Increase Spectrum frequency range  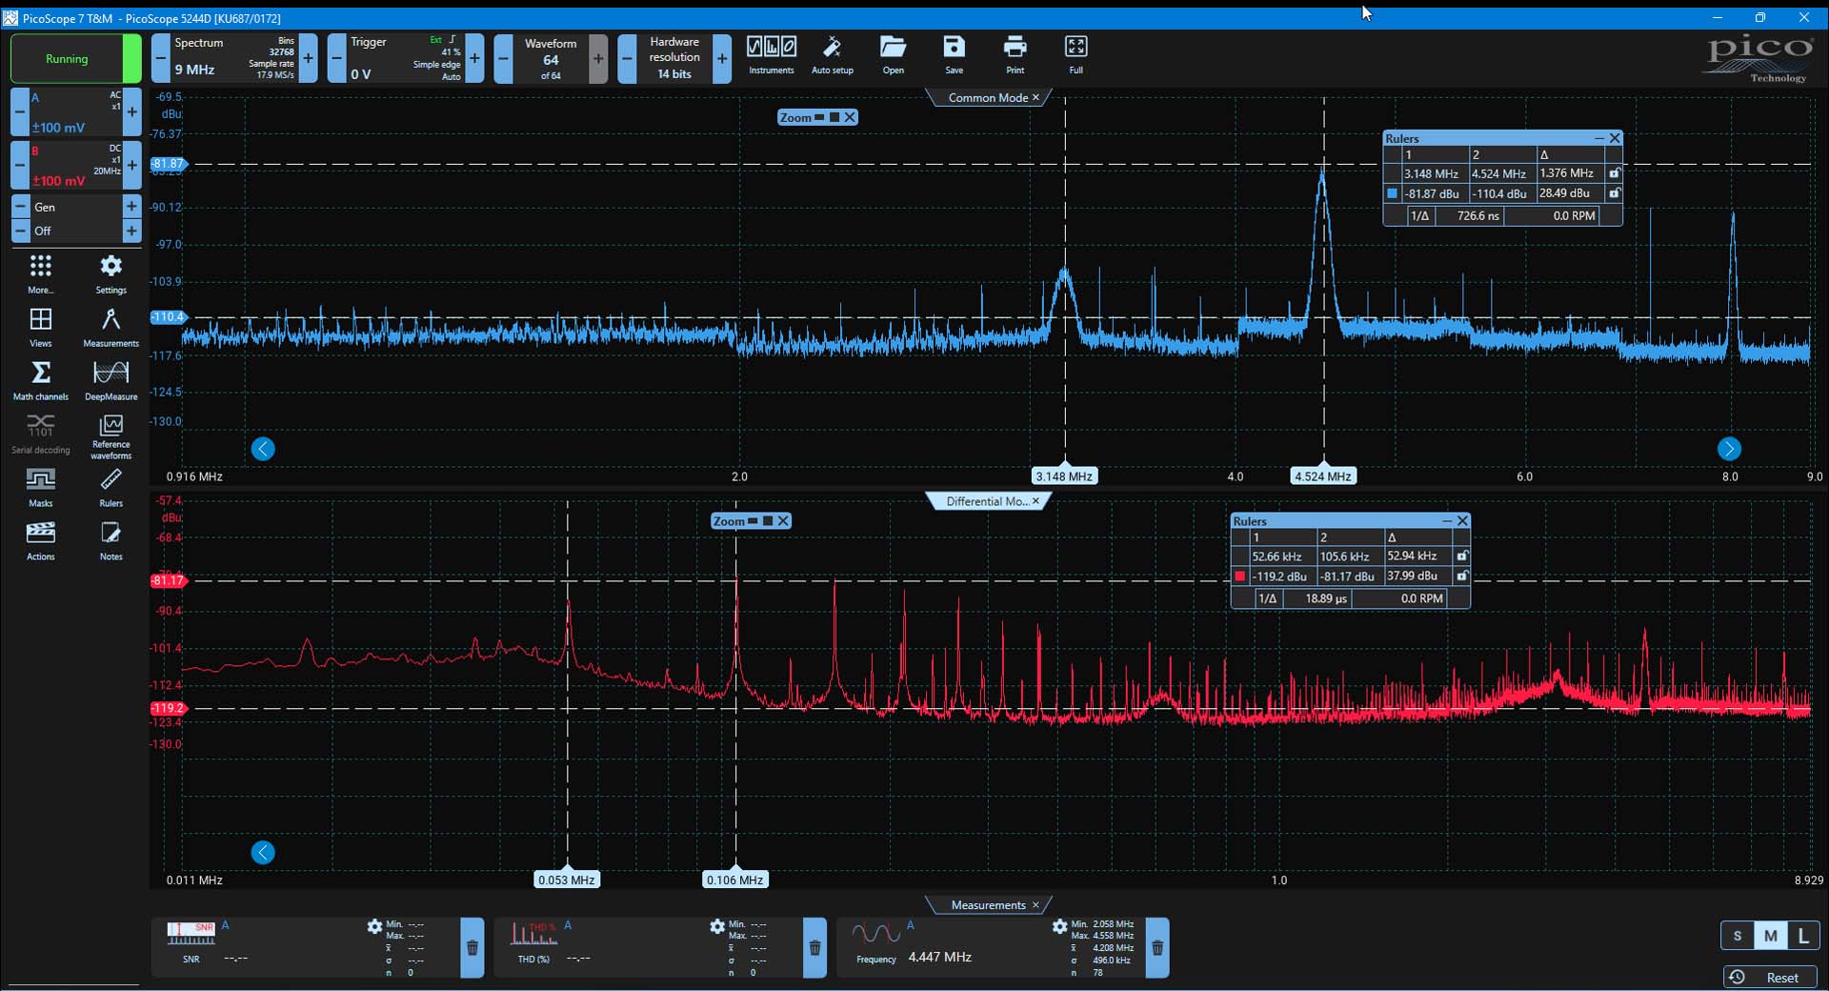point(308,59)
